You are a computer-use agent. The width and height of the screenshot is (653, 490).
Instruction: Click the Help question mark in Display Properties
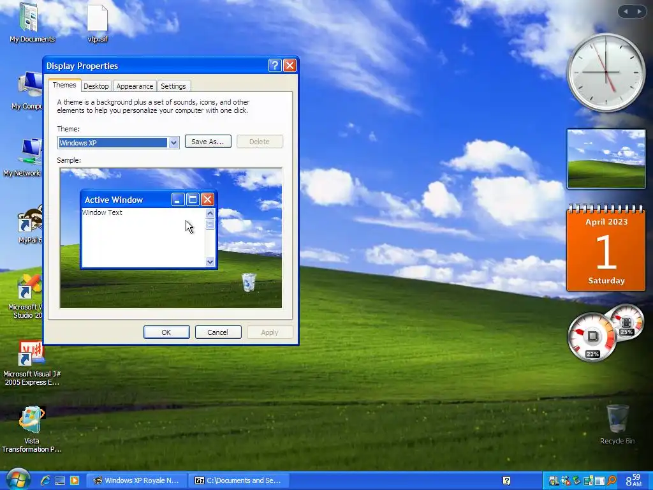(x=275, y=66)
